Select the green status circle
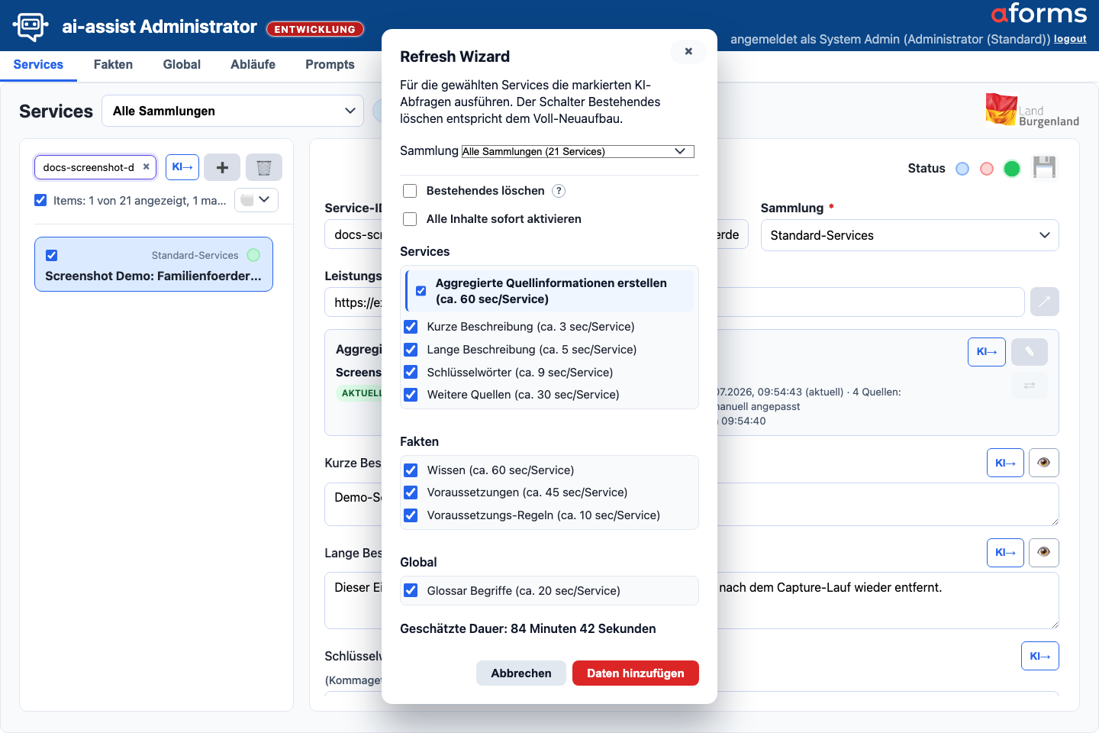Viewport: 1099px width, 733px height. (1012, 169)
